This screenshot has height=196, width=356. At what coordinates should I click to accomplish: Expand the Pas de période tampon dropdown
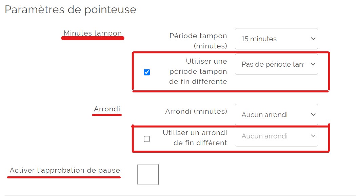tap(276, 64)
